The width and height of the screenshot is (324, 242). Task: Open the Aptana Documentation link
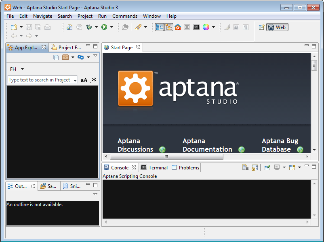(207, 145)
